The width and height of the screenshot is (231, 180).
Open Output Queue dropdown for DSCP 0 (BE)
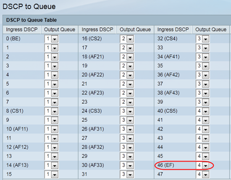[x=51, y=39]
